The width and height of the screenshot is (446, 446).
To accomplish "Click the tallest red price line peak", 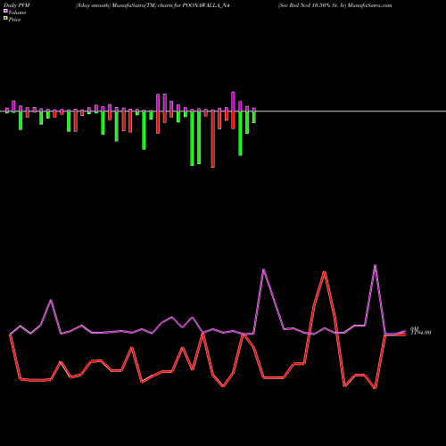I will tap(325, 271).
